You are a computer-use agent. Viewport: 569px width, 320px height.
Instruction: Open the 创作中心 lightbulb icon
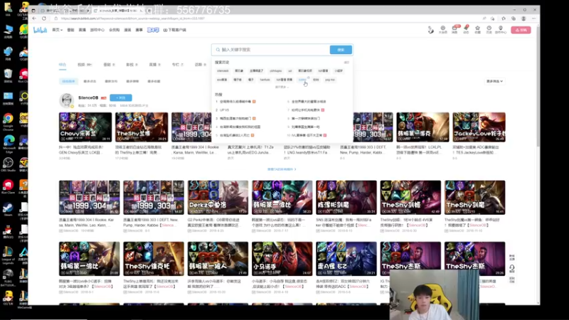pyautogui.click(x=501, y=30)
